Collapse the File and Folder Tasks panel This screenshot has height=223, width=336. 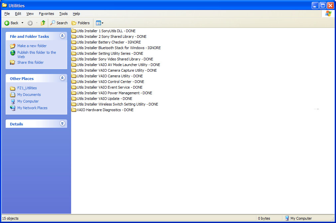click(62, 36)
